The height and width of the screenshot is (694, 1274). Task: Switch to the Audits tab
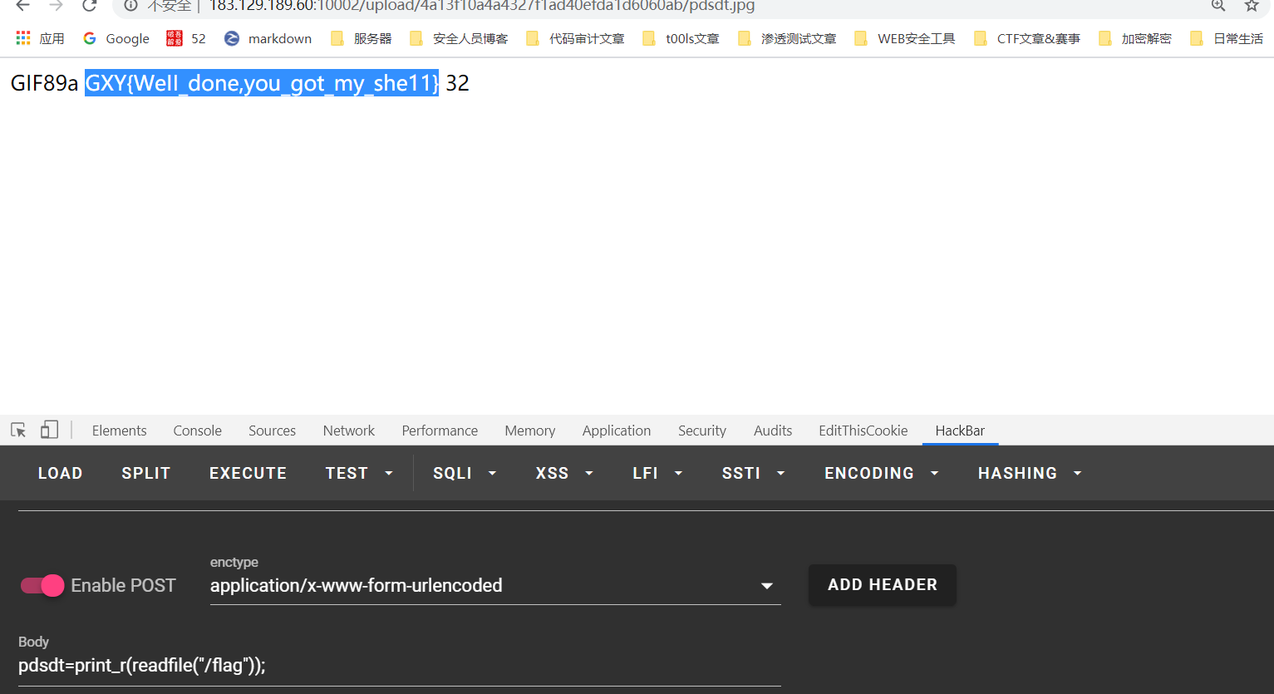[x=773, y=431]
